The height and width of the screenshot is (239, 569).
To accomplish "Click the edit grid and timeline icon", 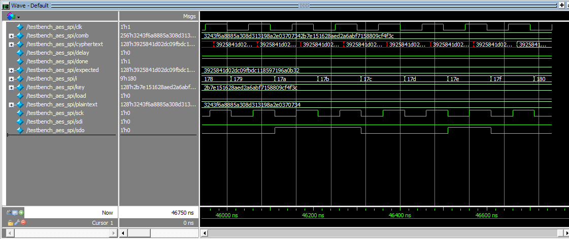I will point(16,213).
